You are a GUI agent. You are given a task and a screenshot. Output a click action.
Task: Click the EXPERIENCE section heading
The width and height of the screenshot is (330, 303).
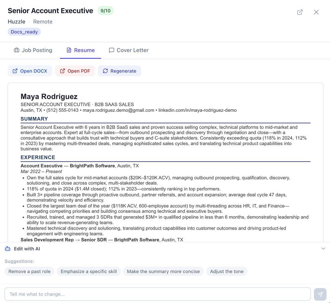[x=38, y=158]
